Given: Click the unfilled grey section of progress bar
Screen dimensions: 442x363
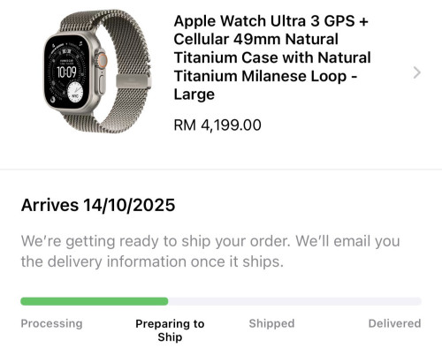Looking at the screenshot, I should [x=294, y=301].
